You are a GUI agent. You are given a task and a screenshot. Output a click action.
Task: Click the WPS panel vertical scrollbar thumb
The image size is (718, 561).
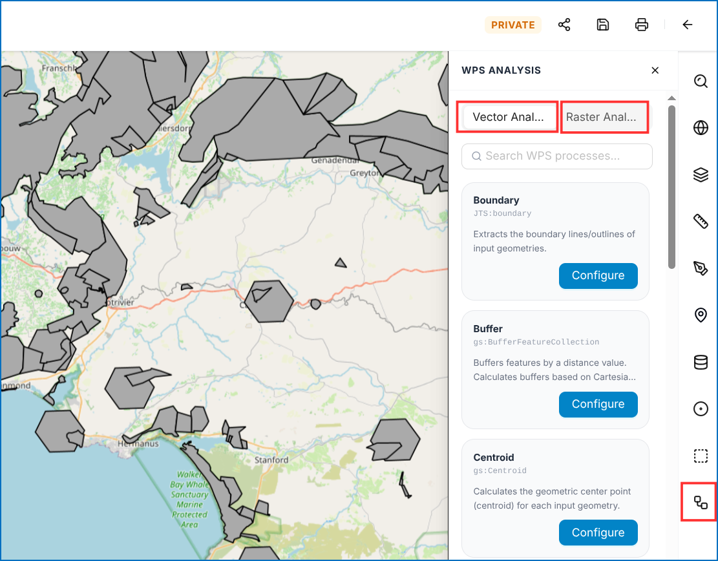pyautogui.click(x=671, y=187)
